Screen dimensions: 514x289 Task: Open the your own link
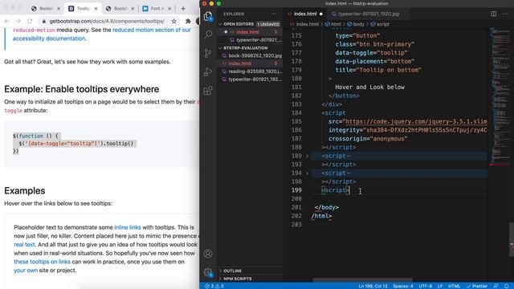coord(26,271)
